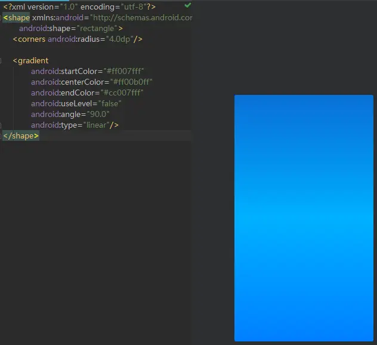Screen dimensions: 377x345
Task: Click the green checkmark inspection icon
Action: (188, 5)
